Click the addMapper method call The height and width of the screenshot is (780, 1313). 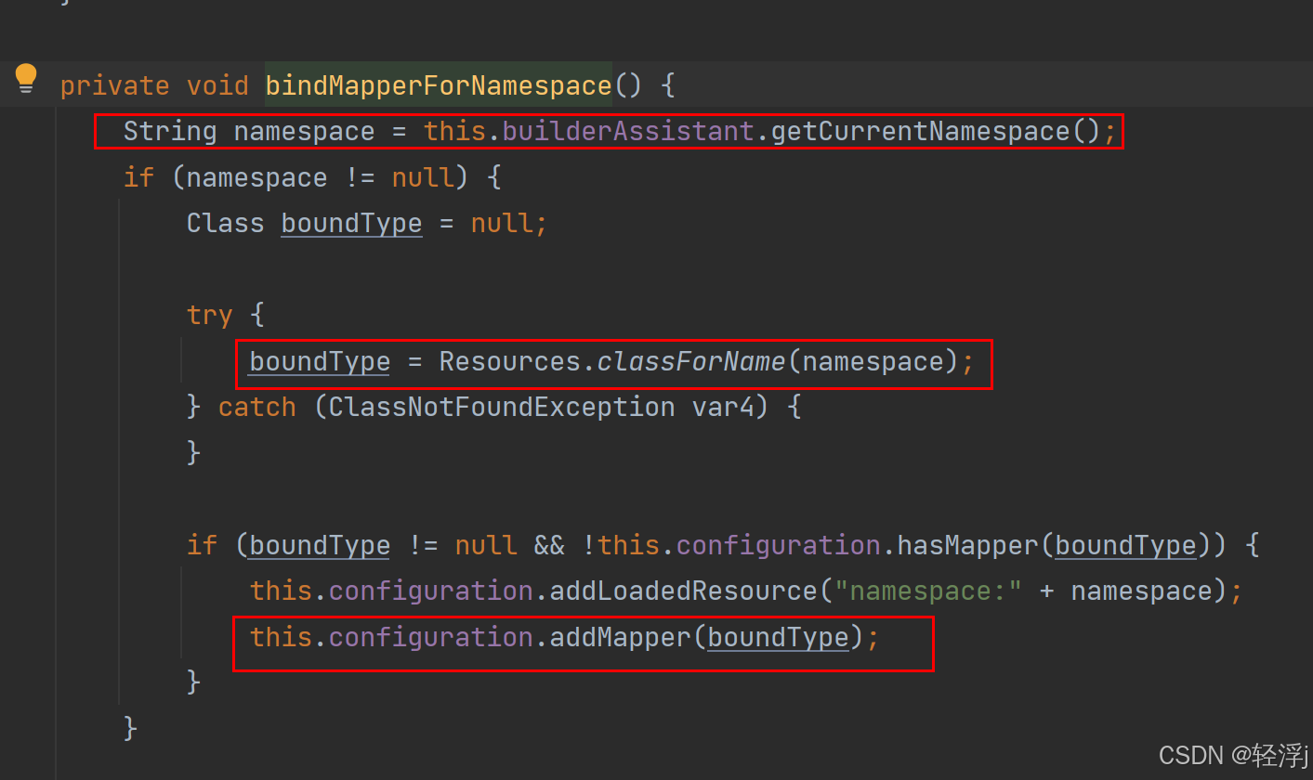620,637
